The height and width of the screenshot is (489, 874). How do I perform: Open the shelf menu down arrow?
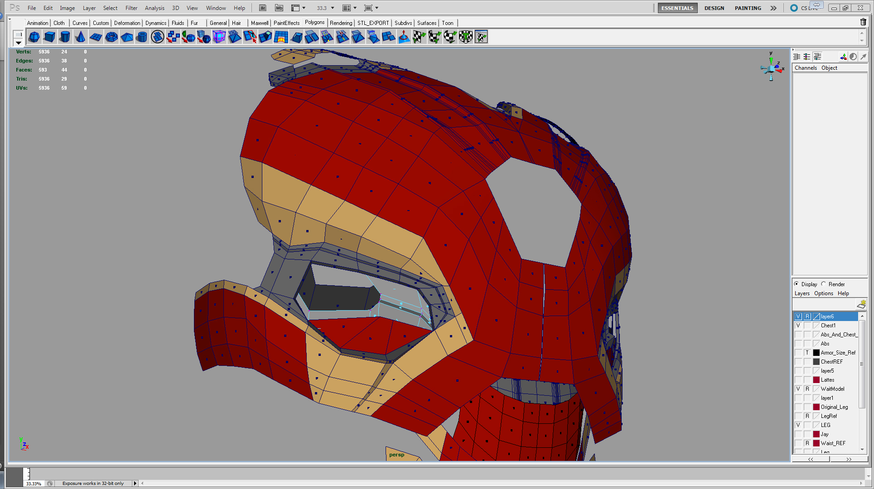coord(19,43)
